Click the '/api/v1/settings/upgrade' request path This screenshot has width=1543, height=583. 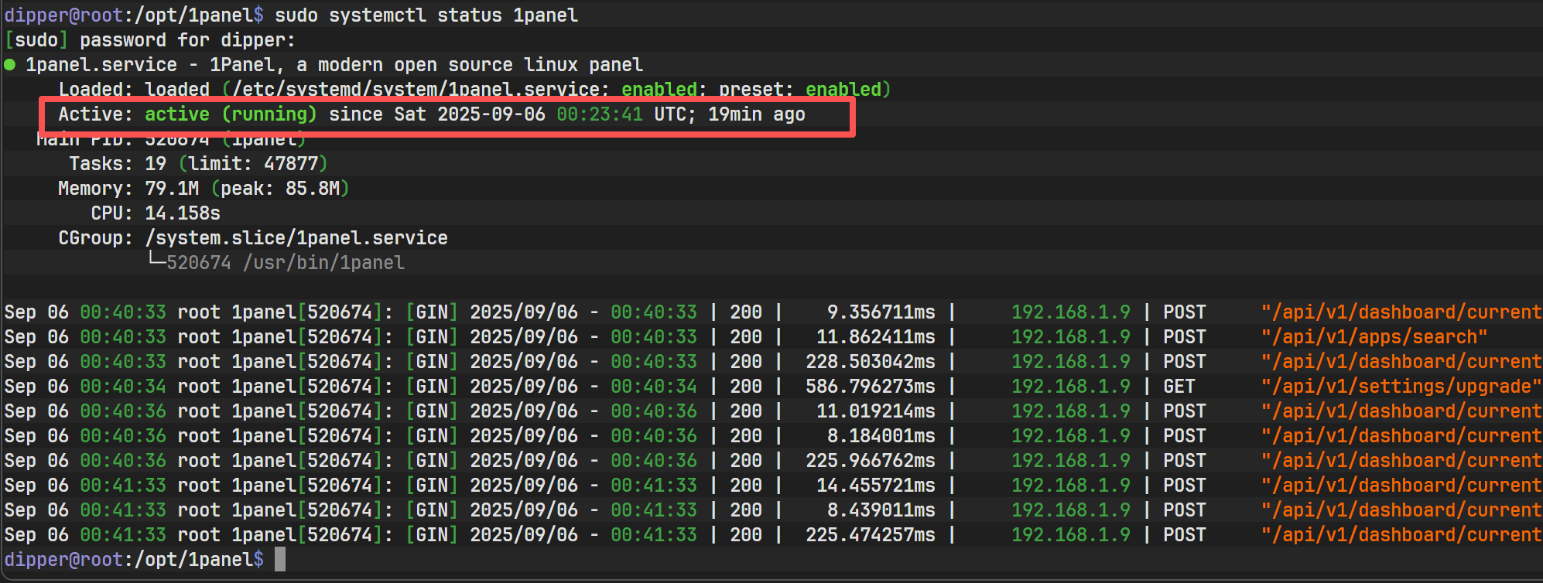click(x=1401, y=387)
